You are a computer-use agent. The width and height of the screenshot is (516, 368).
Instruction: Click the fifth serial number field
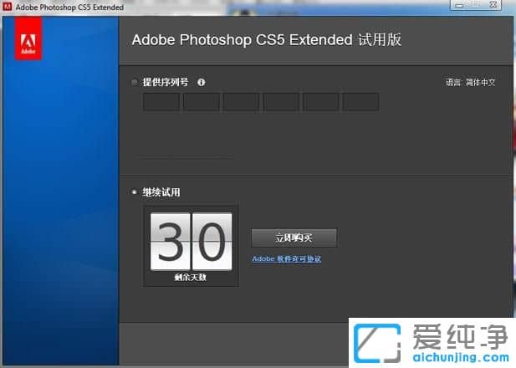click(x=321, y=102)
